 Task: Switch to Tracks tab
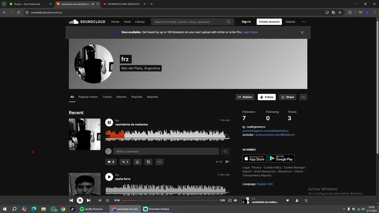[107, 97]
